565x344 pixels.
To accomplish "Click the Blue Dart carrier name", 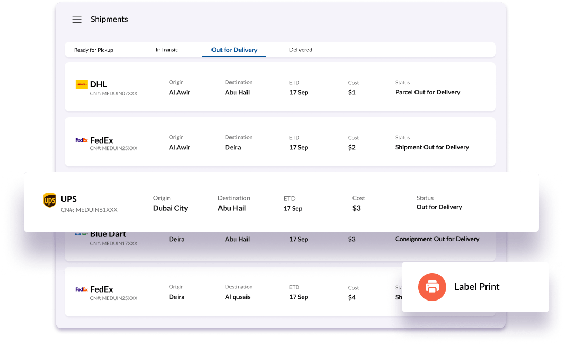I will tap(108, 234).
